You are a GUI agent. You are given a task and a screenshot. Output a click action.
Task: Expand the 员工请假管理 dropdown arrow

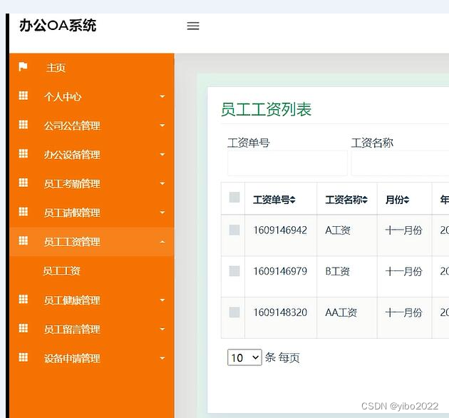click(x=162, y=213)
